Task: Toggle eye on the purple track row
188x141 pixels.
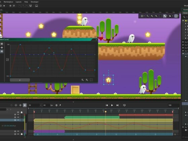Action: (x=18, y=131)
